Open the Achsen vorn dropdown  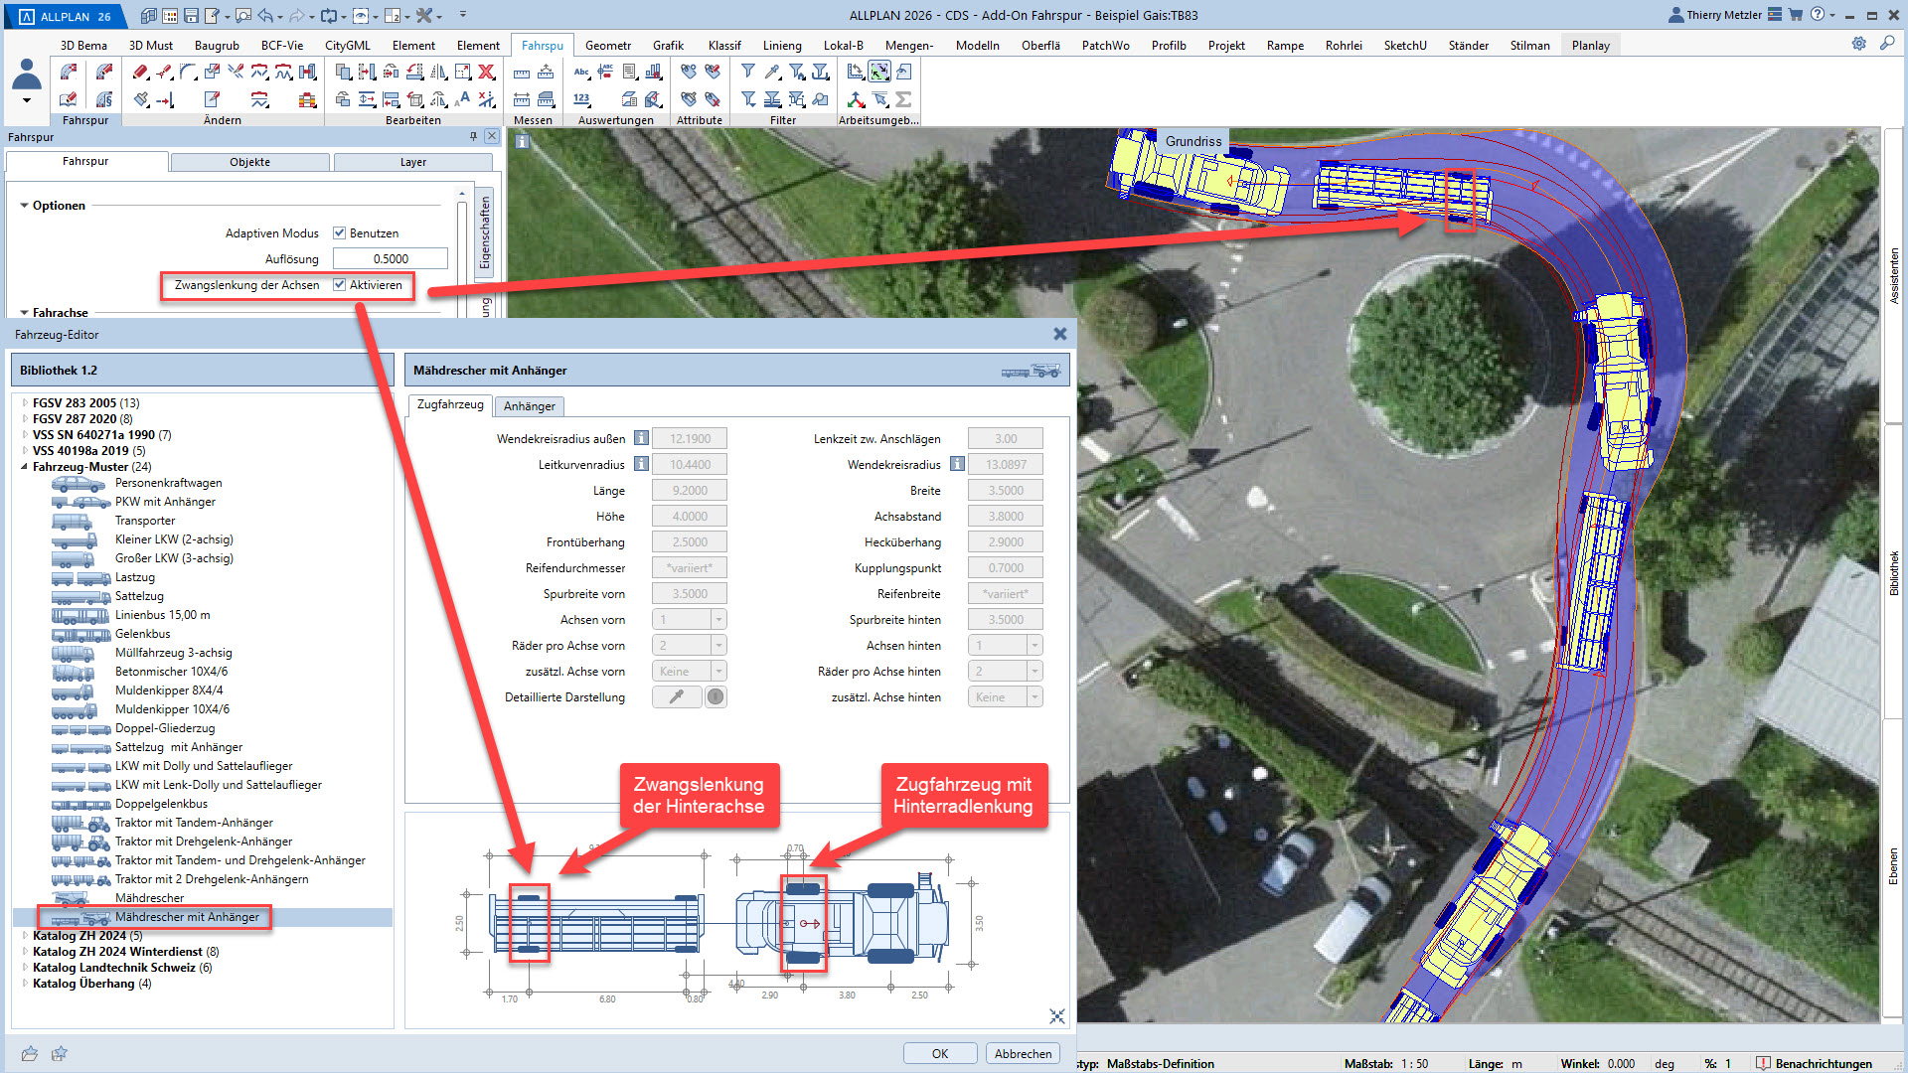(x=718, y=620)
